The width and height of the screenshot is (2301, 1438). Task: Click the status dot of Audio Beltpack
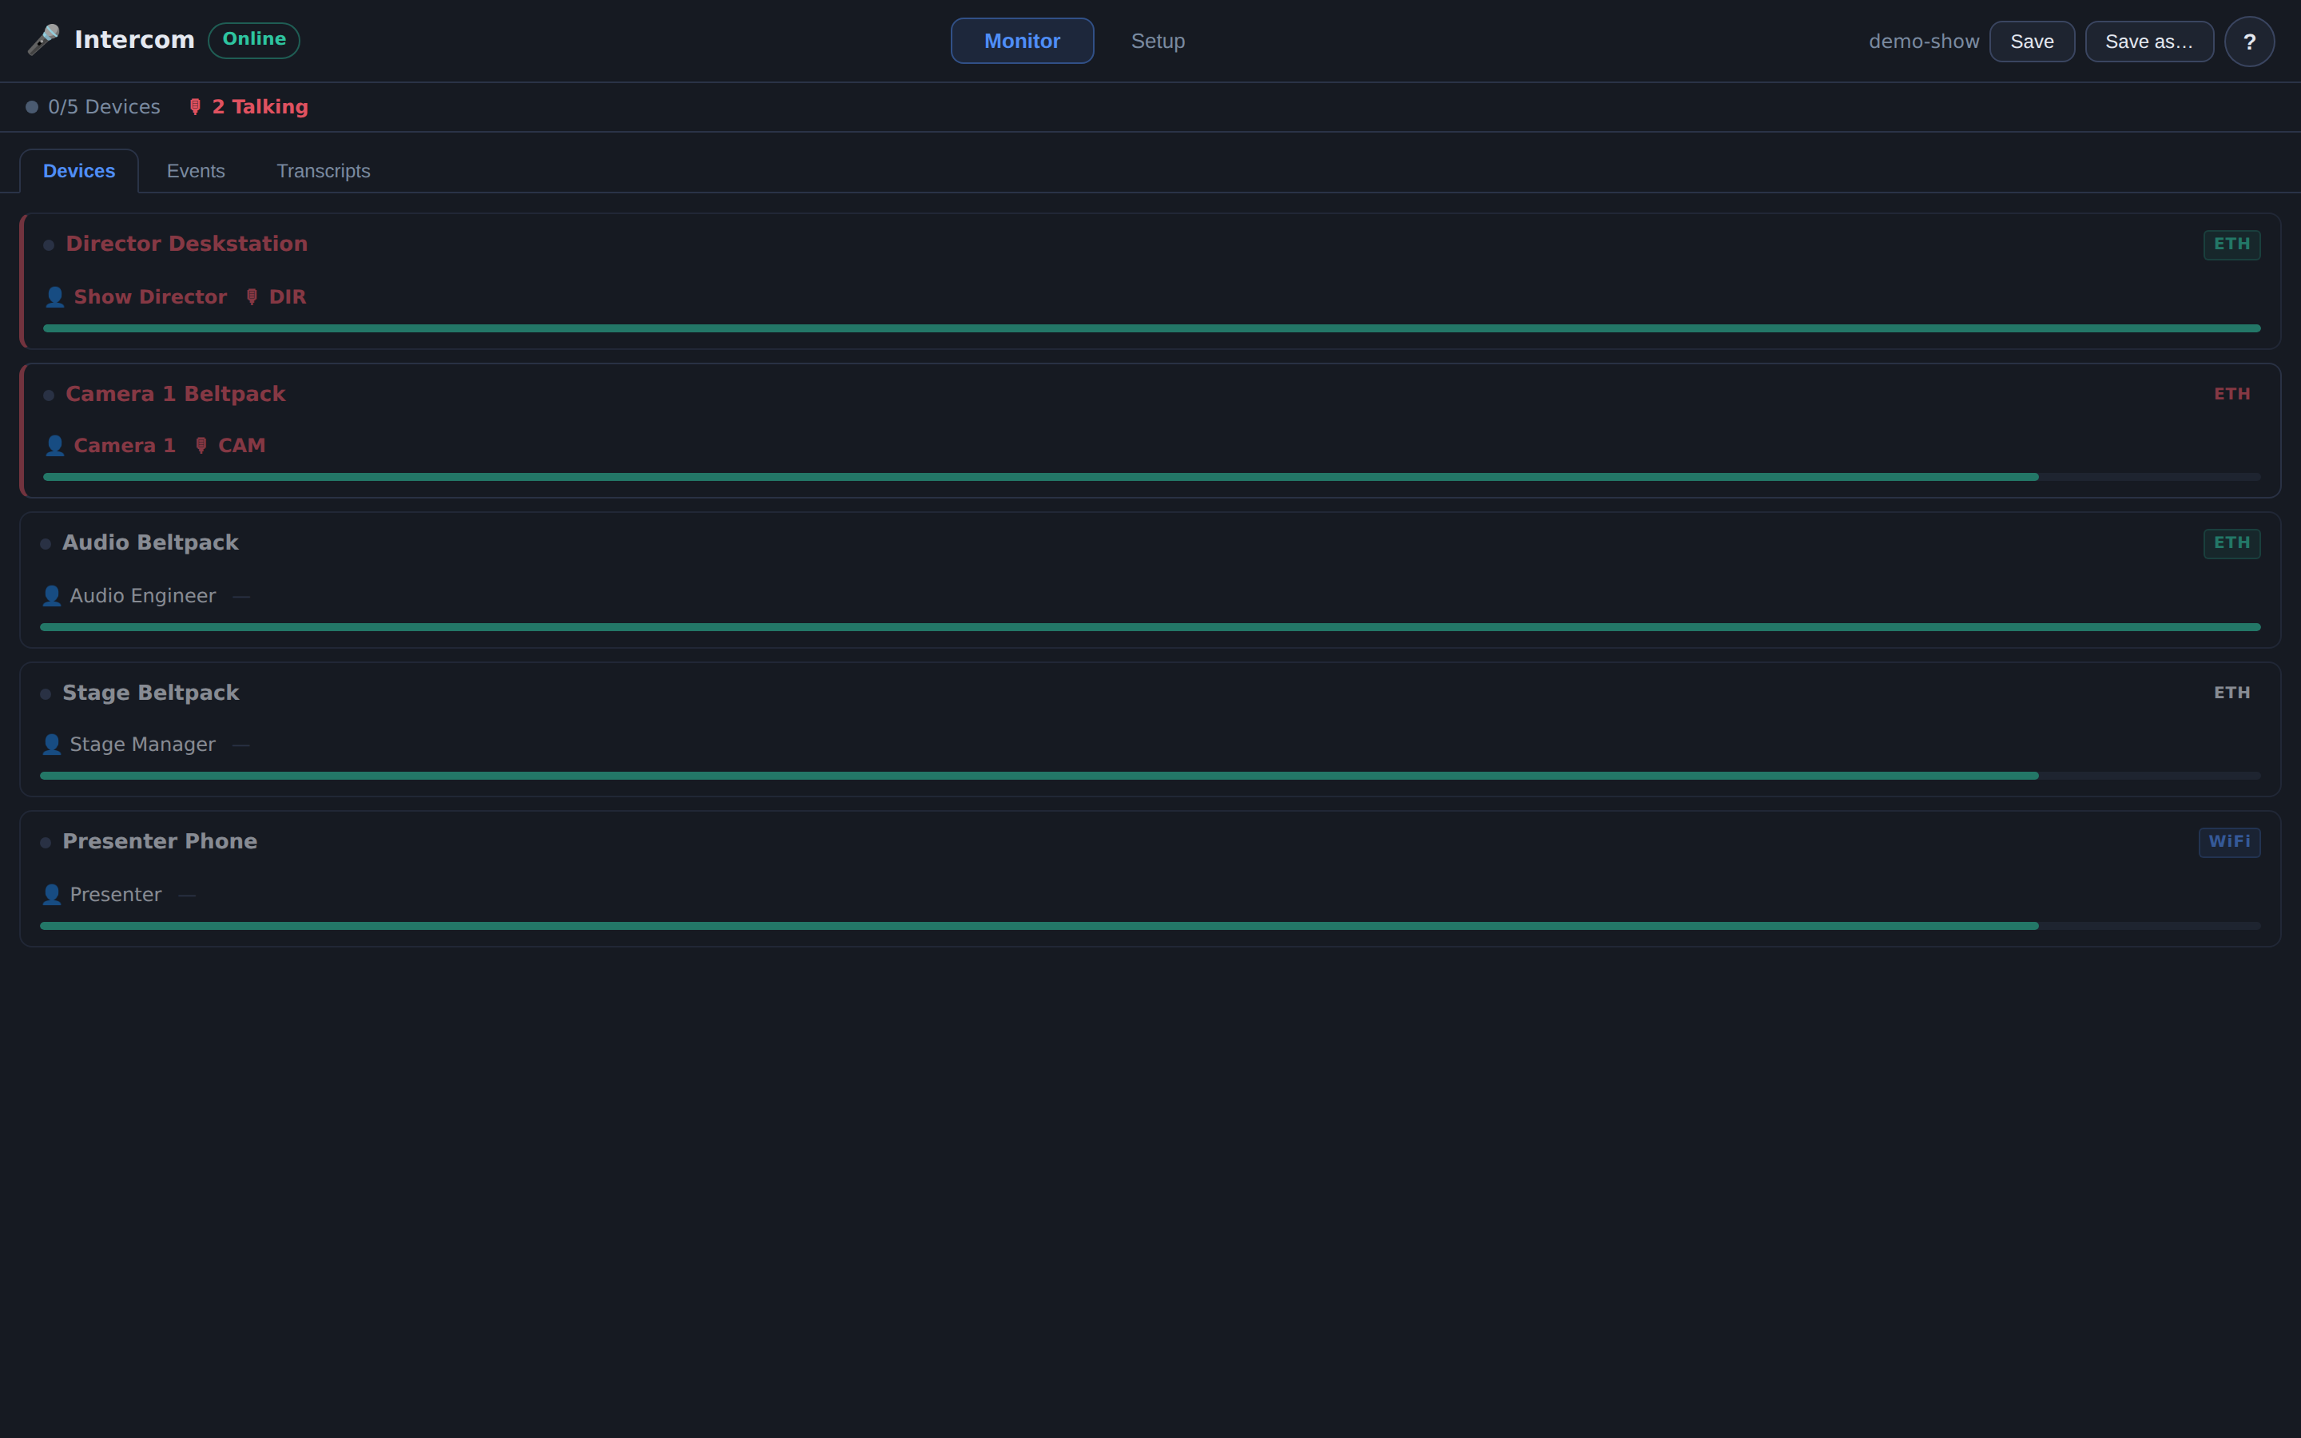coord(46,544)
